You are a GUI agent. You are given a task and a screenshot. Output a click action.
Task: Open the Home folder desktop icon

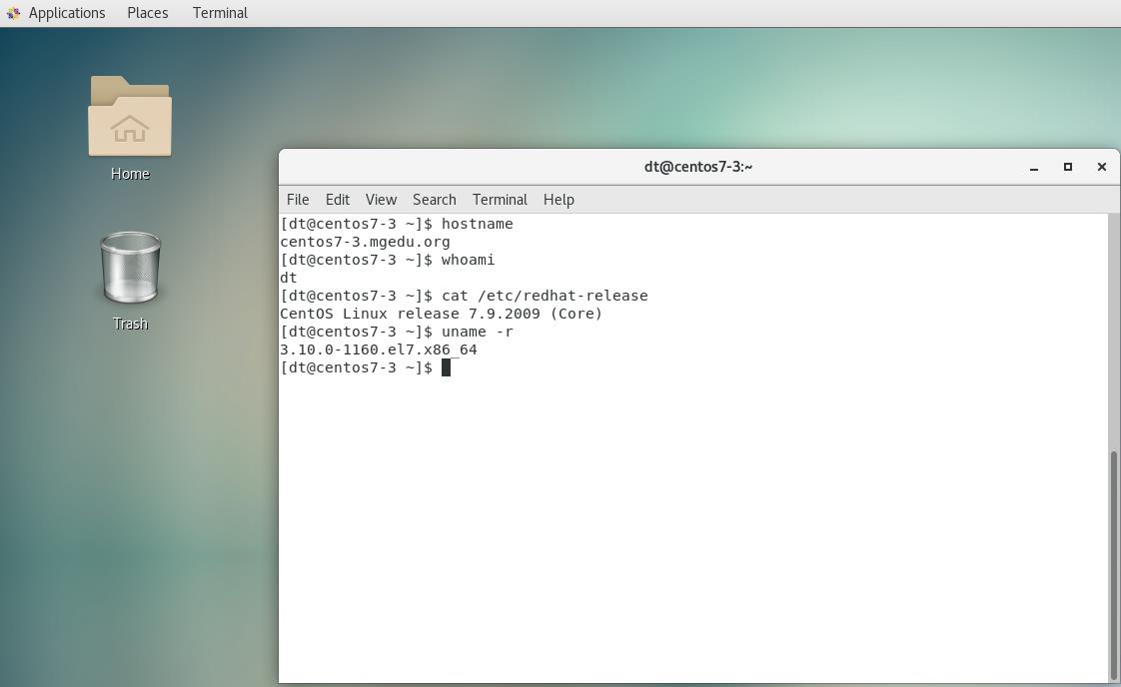click(x=130, y=116)
